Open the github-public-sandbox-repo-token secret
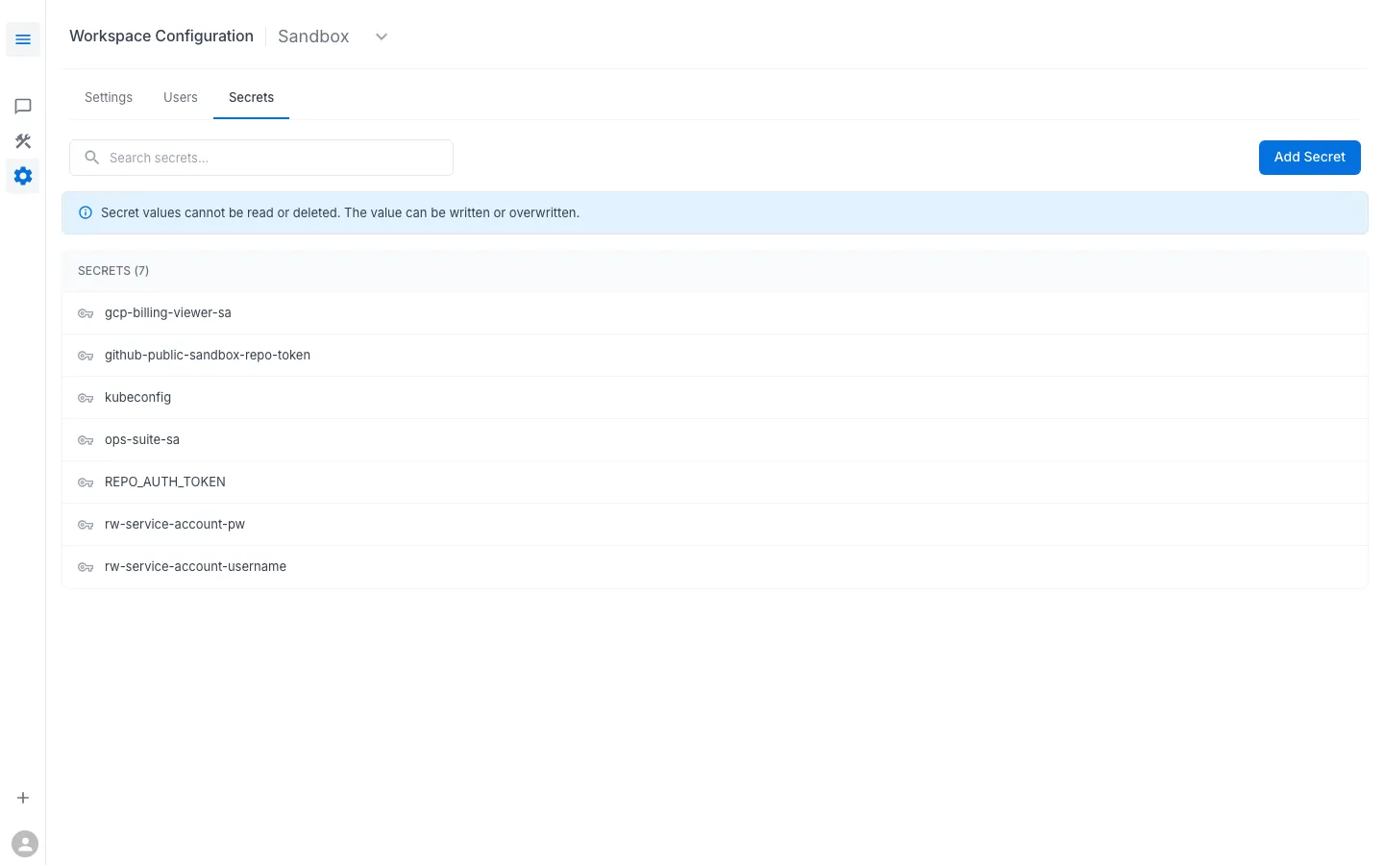This screenshot has height=865, width=1384. [208, 355]
